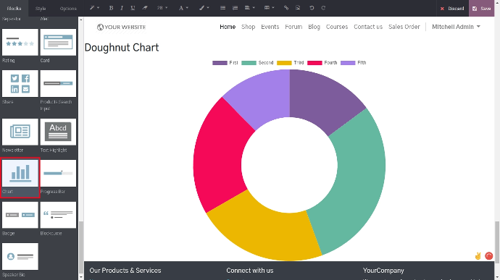This screenshot has height=280, width=500.
Task: Switch to the Options tab
Action: tap(68, 8)
